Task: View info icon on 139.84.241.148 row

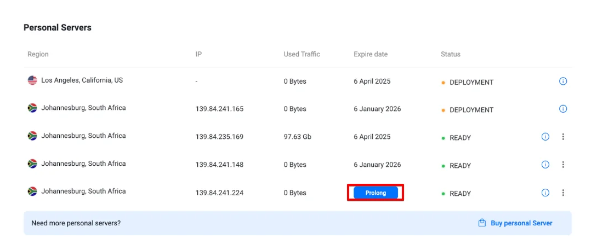Action: [545, 165]
